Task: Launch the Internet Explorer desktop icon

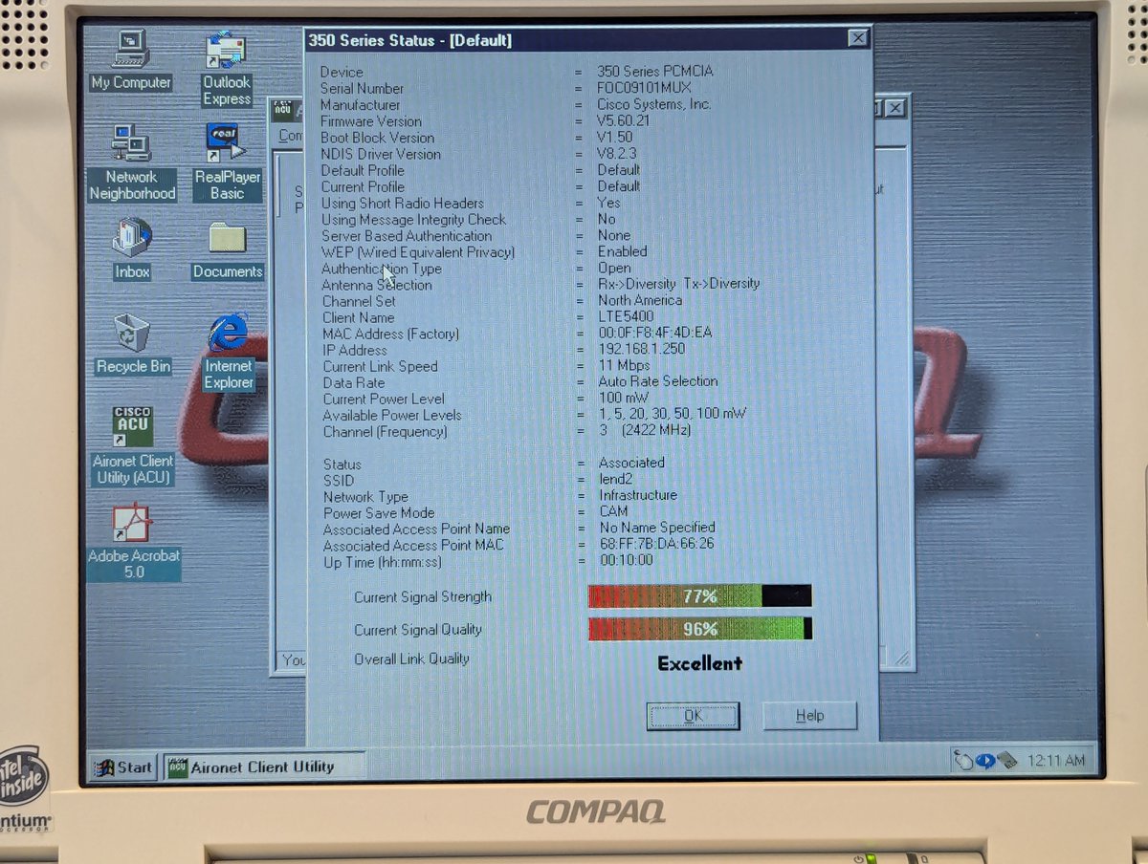Action: tap(229, 352)
